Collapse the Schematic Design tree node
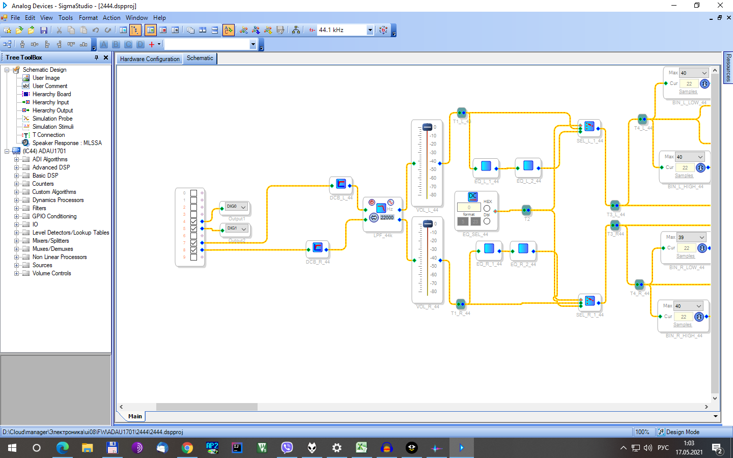The image size is (733, 458). click(7, 70)
